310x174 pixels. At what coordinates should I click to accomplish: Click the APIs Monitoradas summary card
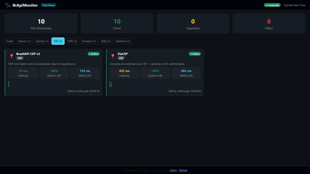pos(41,23)
